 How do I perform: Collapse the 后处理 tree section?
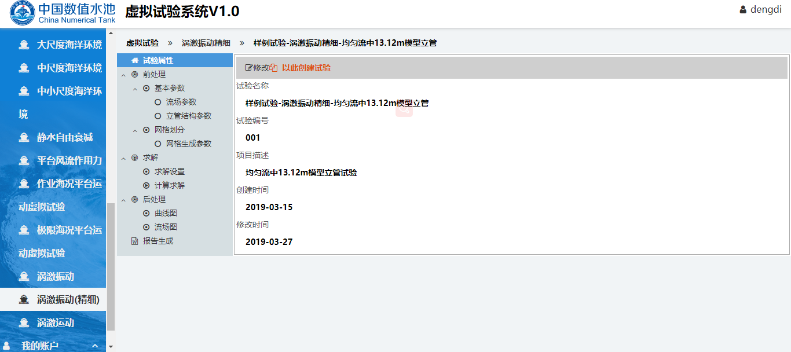pyautogui.click(x=123, y=200)
